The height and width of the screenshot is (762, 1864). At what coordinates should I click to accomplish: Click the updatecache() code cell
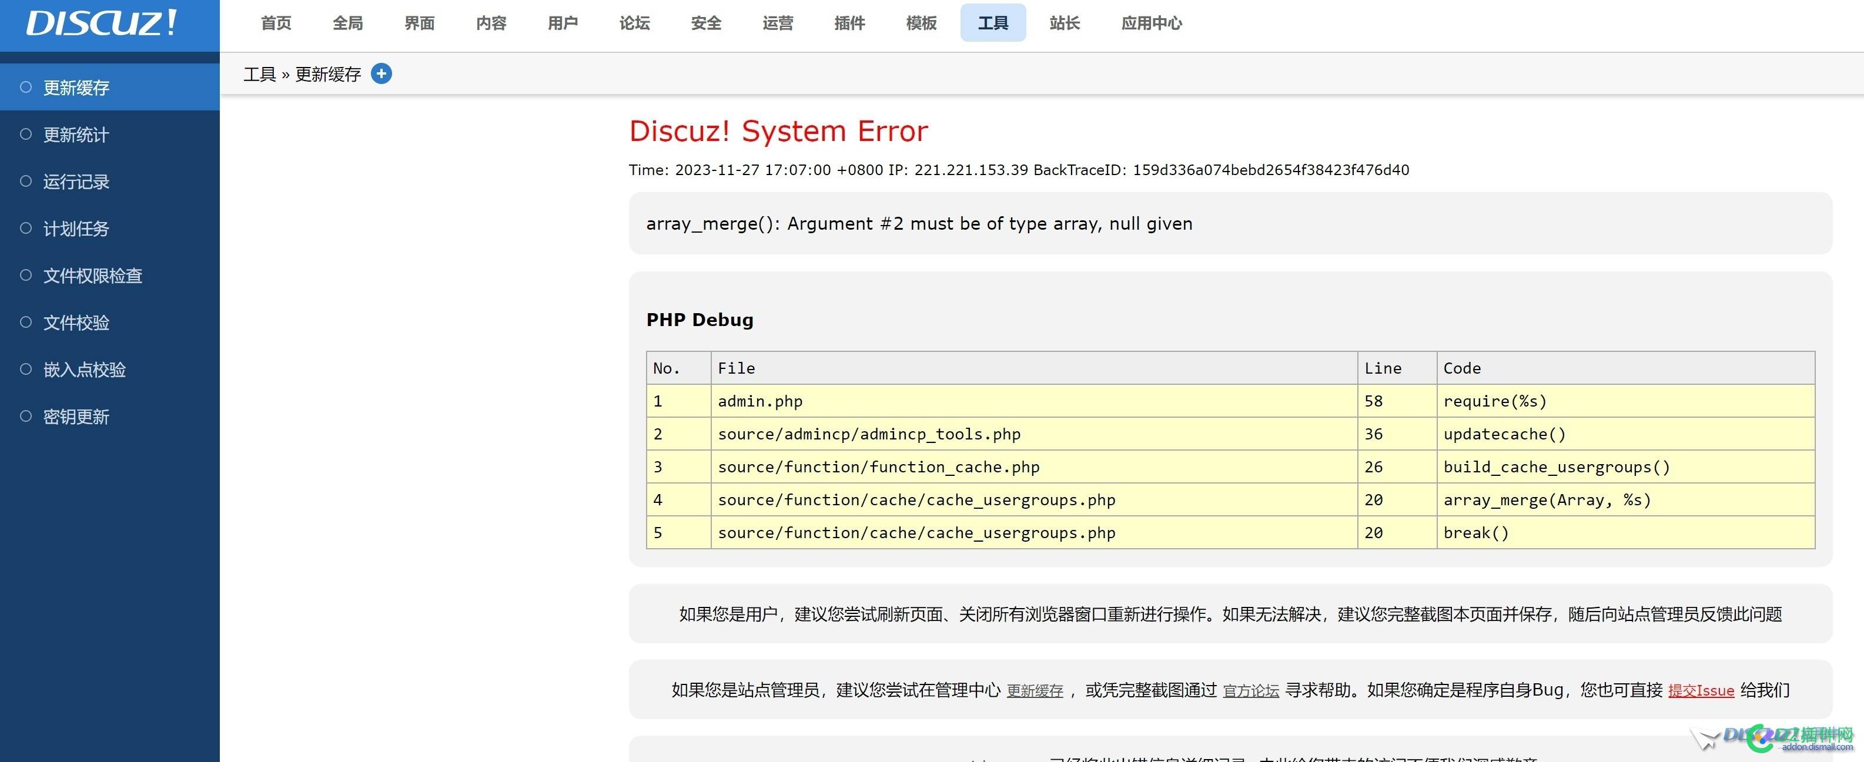(1626, 434)
